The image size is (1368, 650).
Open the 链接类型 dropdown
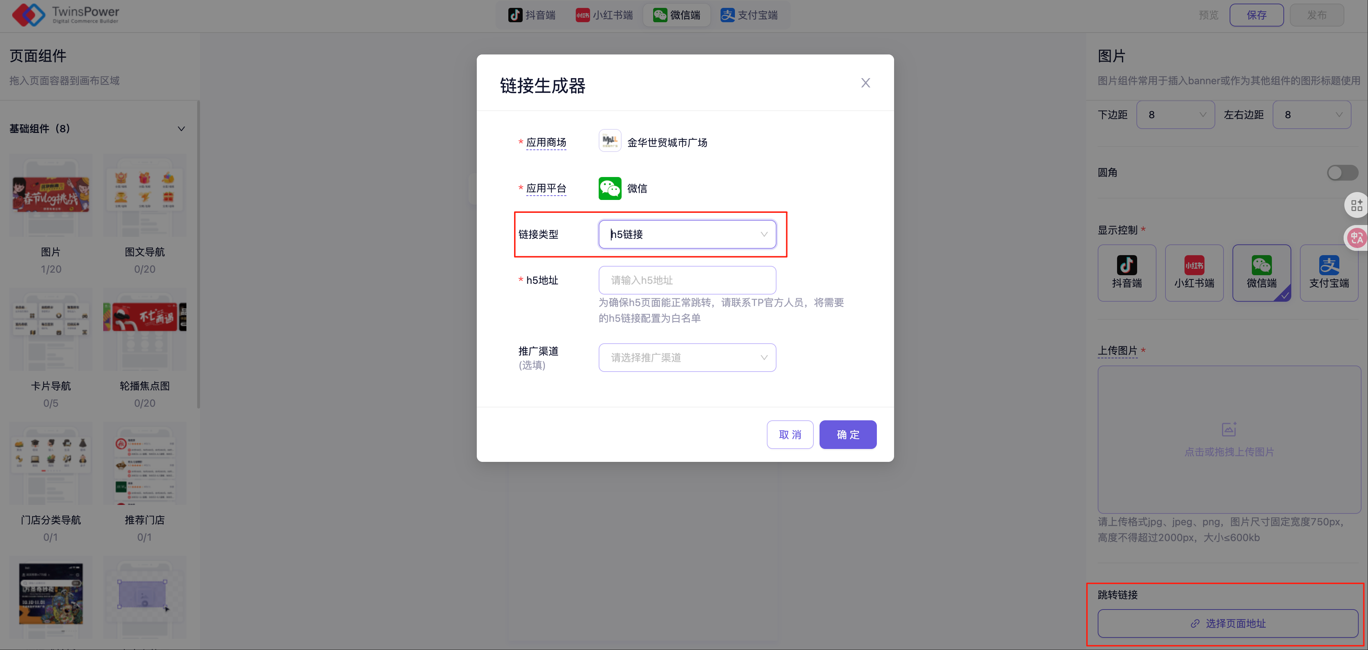(687, 234)
